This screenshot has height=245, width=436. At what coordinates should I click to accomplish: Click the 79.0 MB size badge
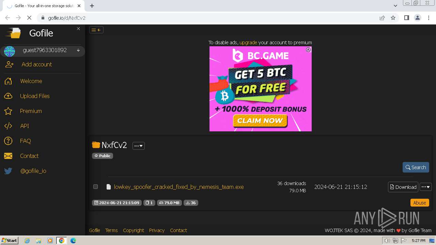tap(169, 203)
